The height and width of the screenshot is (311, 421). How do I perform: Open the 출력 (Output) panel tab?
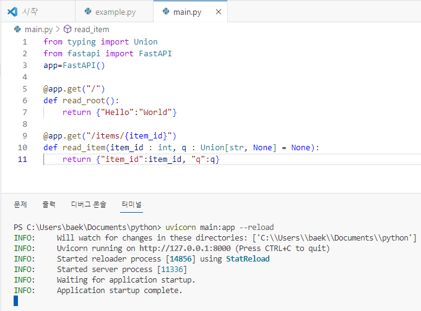tap(49, 205)
